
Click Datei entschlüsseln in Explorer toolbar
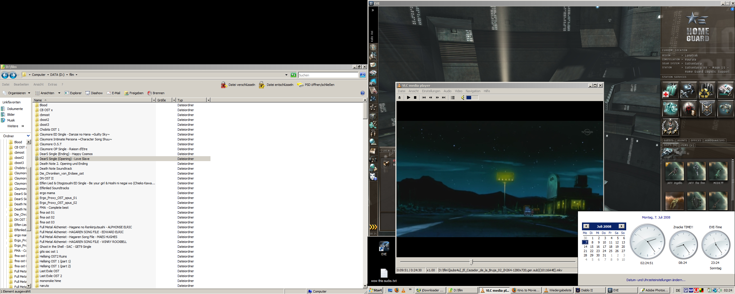[276, 85]
